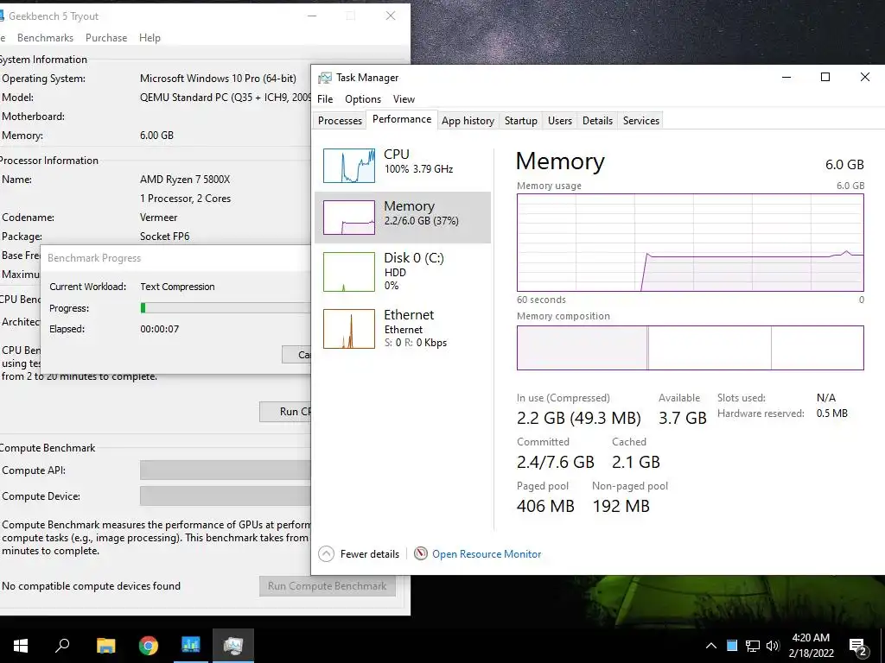Click the Text Compression workload value
The height and width of the screenshot is (663, 885).
177,287
